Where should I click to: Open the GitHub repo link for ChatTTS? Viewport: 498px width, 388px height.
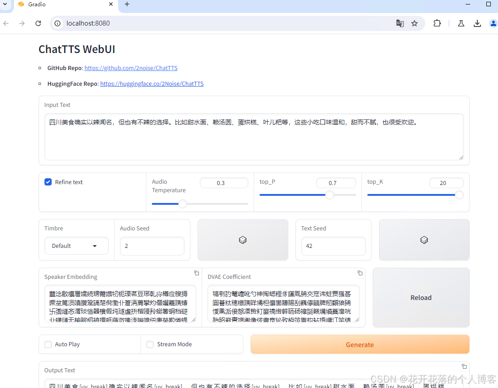click(131, 68)
